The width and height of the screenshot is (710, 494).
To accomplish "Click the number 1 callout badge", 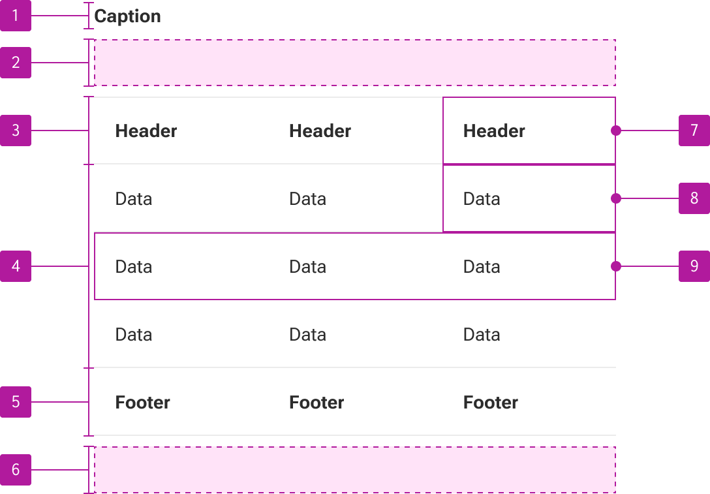I will [x=16, y=16].
